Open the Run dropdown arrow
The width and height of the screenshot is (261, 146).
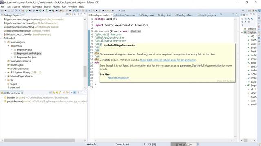tap(43, 11)
